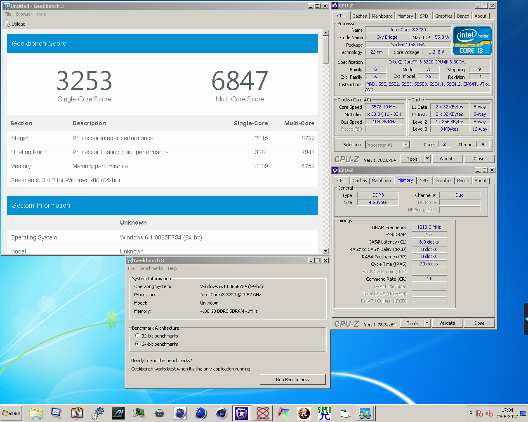Open the monitor screen icon beside Explorer

pyautogui.click(x=57, y=413)
